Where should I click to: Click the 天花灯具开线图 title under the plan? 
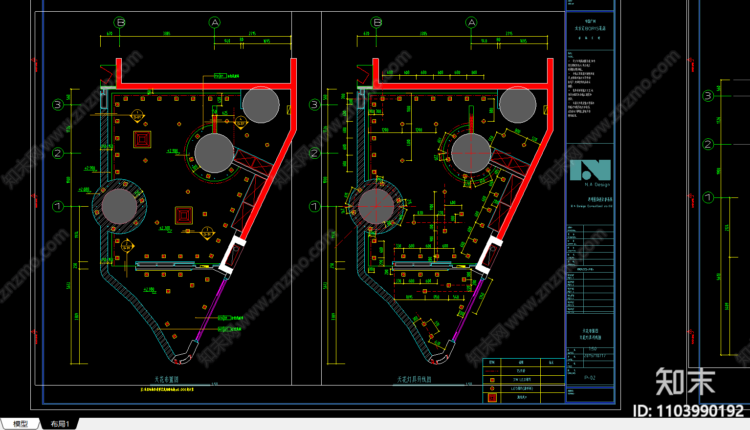[x=414, y=379]
